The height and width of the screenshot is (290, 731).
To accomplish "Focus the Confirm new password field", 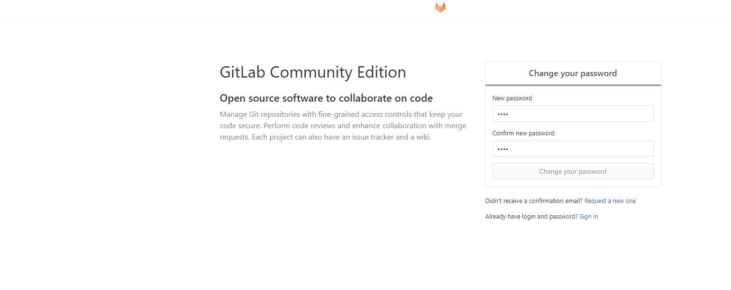I will click(573, 149).
